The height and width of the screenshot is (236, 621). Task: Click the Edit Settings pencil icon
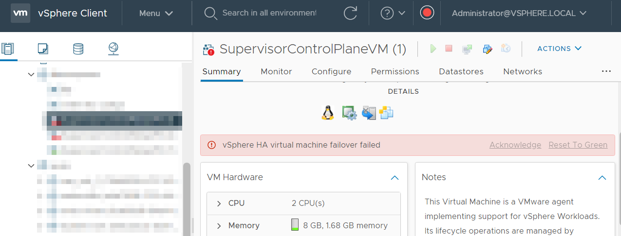click(487, 49)
